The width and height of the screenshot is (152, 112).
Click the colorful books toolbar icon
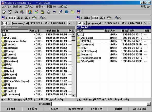(x=30, y=12)
